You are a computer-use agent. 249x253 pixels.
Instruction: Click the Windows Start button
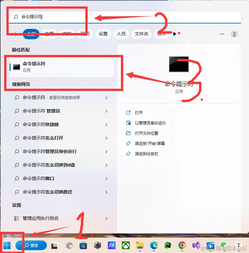[x=7, y=245]
